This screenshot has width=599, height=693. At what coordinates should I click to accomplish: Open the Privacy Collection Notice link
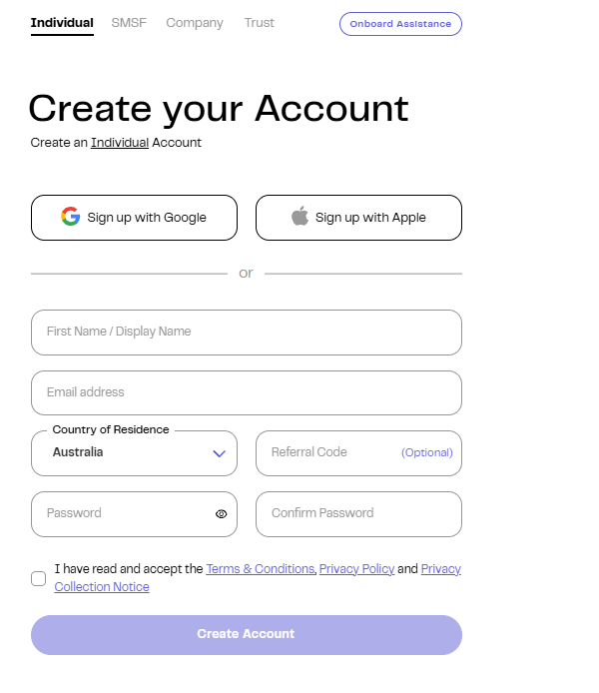click(102, 587)
